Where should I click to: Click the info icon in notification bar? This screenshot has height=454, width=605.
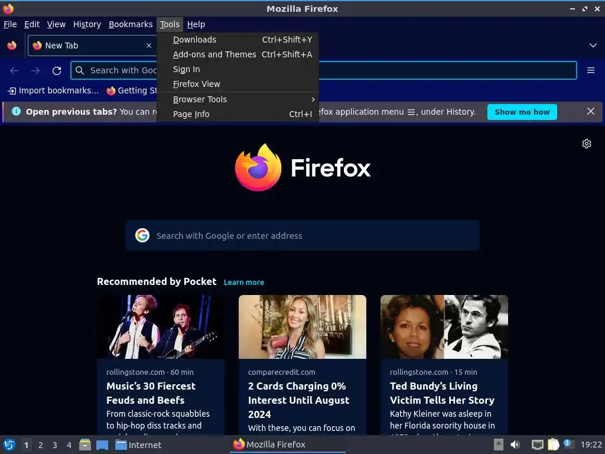click(x=16, y=112)
